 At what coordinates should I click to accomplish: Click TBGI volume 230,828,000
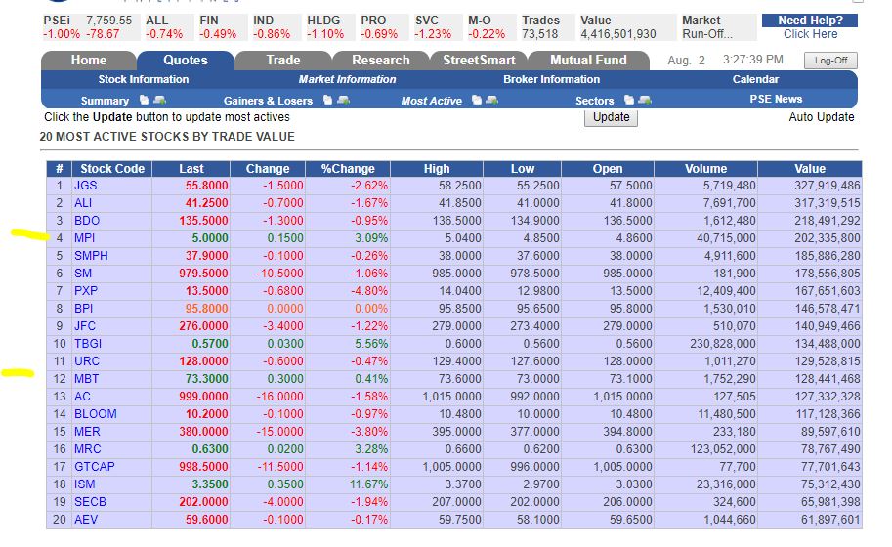point(722,344)
